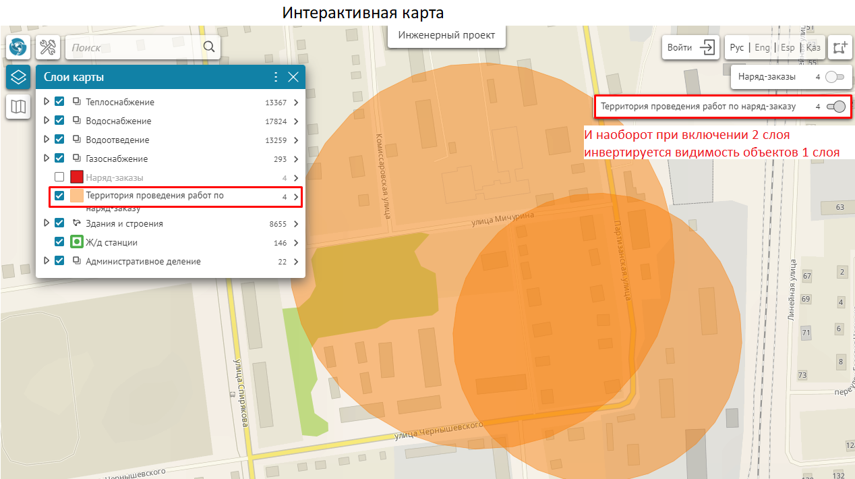Turn on the Наряд-заказы toggle switch
Screen dimensions: 855x479
pyautogui.click(x=835, y=77)
